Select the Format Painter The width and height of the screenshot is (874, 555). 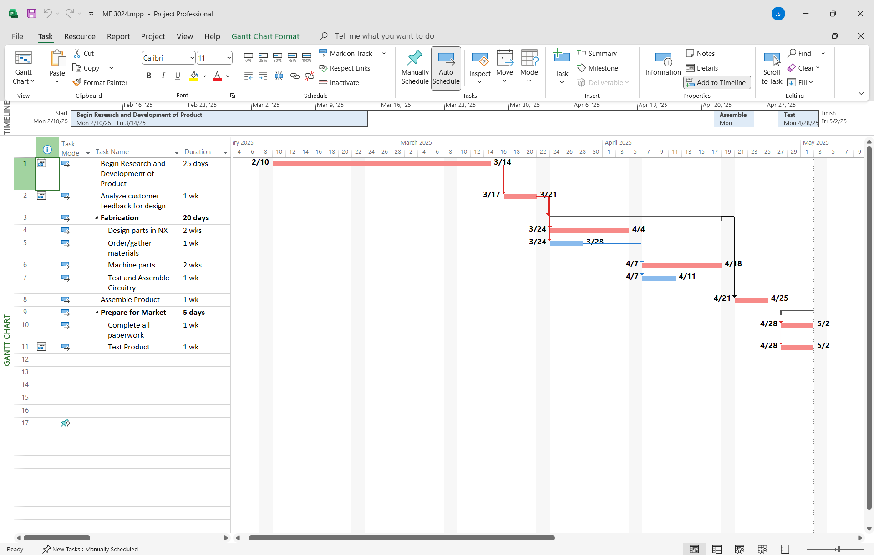pos(101,82)
